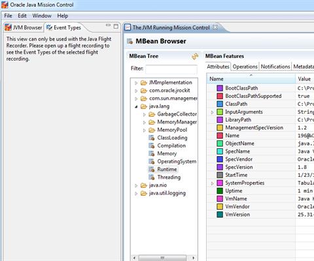Click the SpecVendor blue swatch

220,159
